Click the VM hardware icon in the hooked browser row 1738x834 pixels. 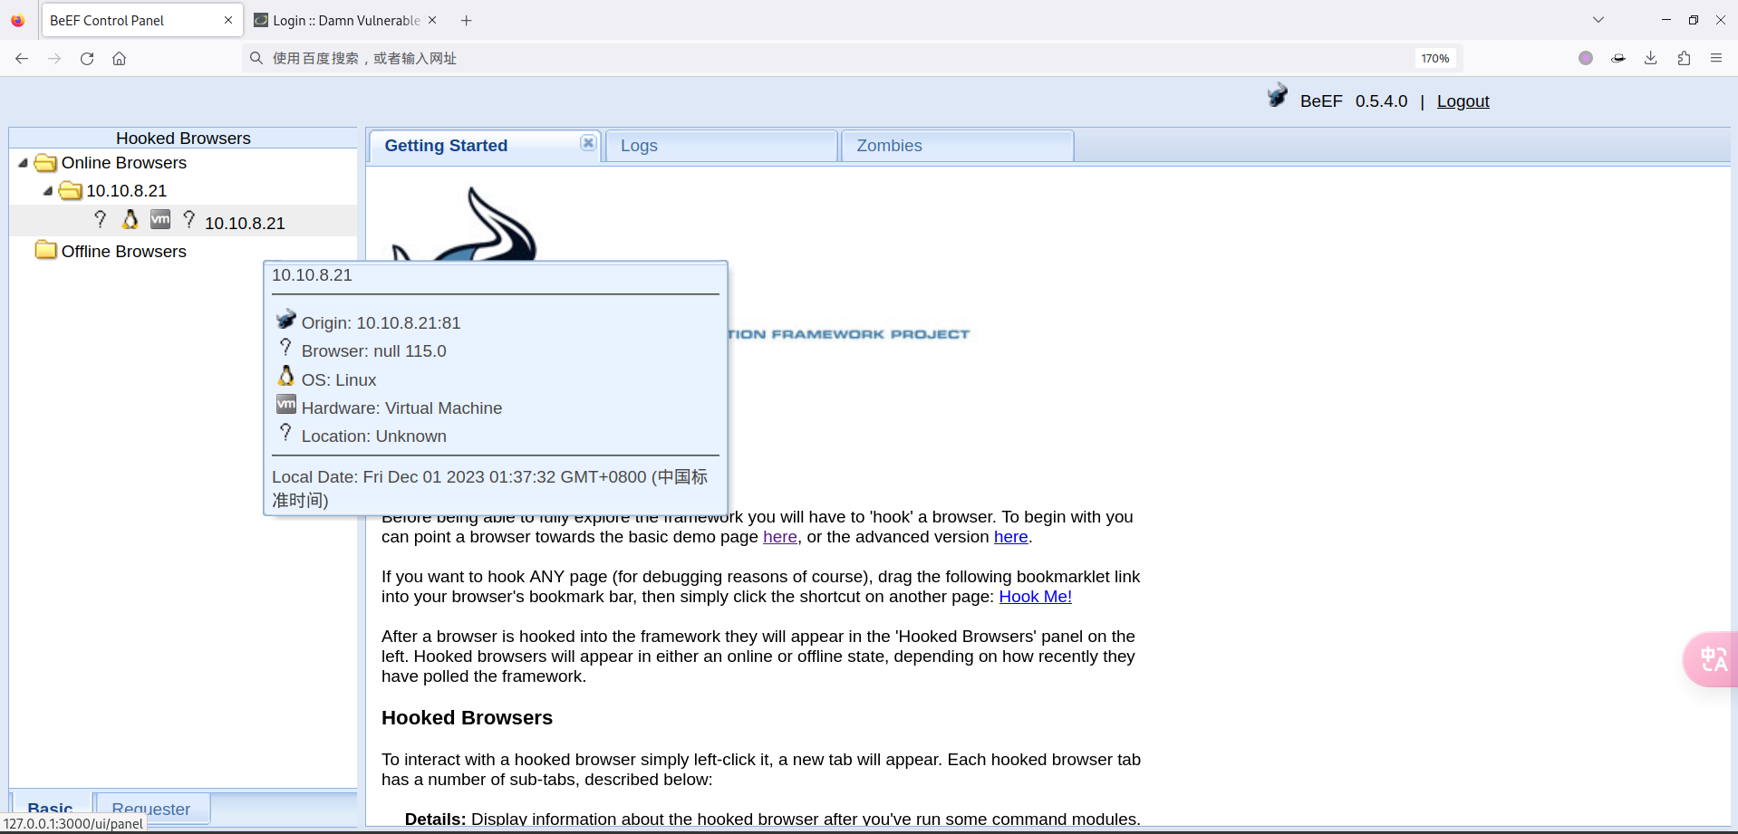(x=160, y=219)
